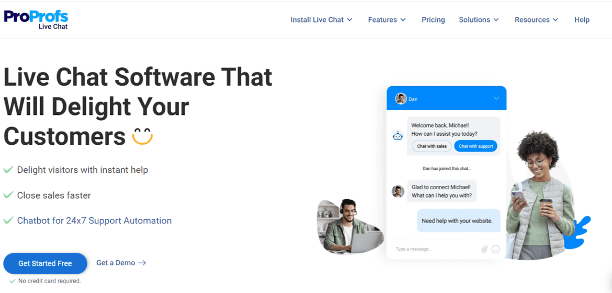This screenshot has width=612, height=293.
Task: Click the checkmark beside Chatbot for 24x7 Support
Action: [x=8, y=220]
